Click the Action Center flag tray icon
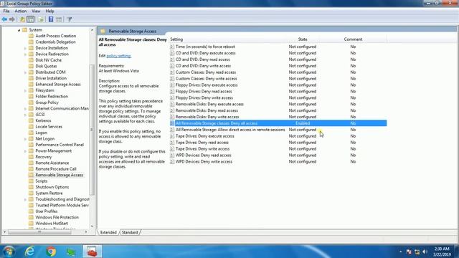The image size is (459, 258). pos(409,252)
